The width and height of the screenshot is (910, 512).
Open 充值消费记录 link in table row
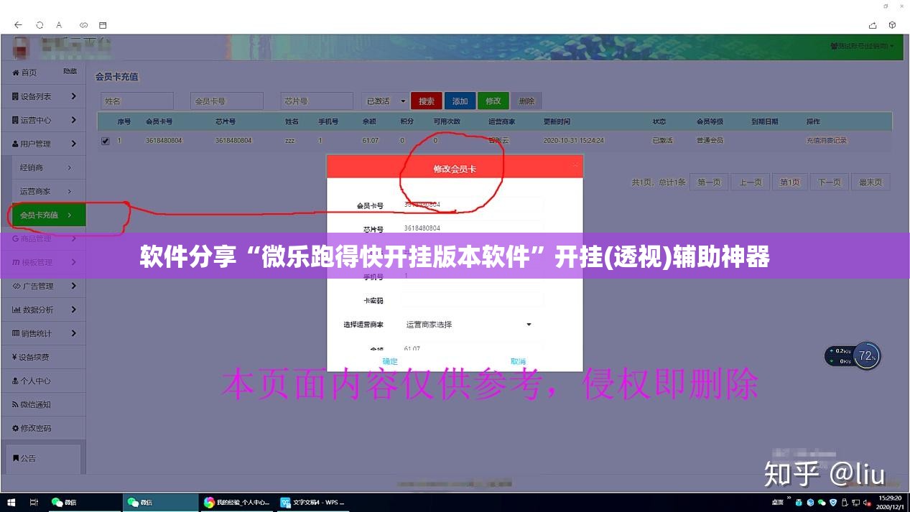pyautogui.click(x=827, y=141)
